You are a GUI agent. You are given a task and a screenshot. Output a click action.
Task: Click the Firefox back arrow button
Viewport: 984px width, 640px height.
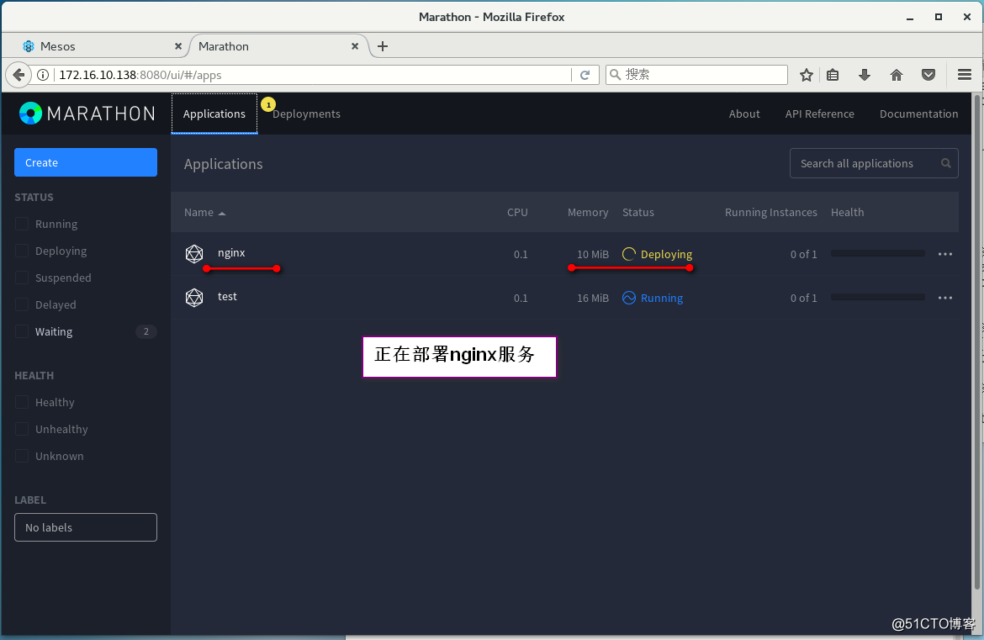pos(19,75)
